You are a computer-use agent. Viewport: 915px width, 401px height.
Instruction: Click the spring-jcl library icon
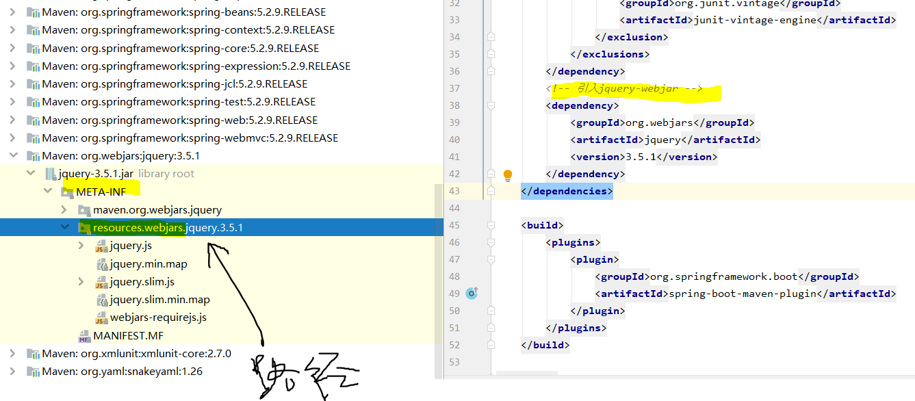click(32, 83)
